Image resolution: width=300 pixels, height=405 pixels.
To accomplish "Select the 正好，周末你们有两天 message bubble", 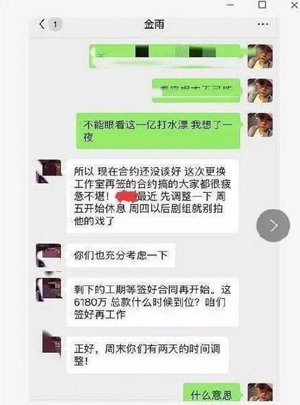I will pos(147,355).
